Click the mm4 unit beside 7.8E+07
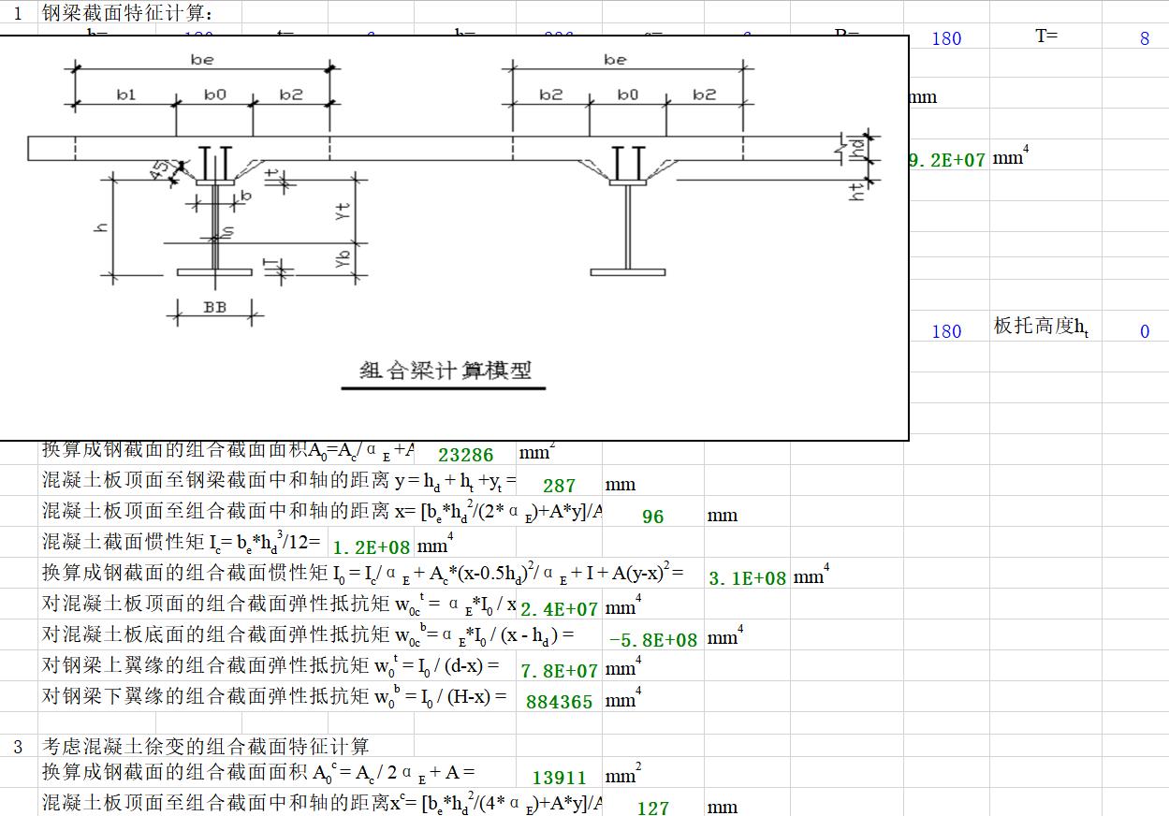Image resolution: width=1169 pixels, height=816 pixels. point(623,667)
